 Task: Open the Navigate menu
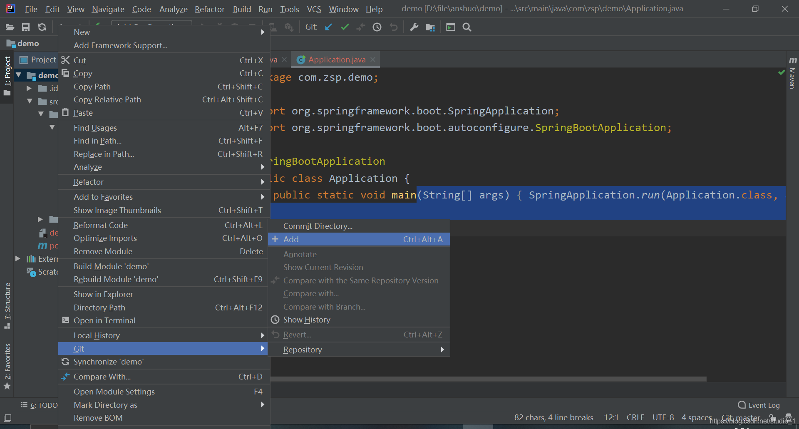tap(108, 9)
